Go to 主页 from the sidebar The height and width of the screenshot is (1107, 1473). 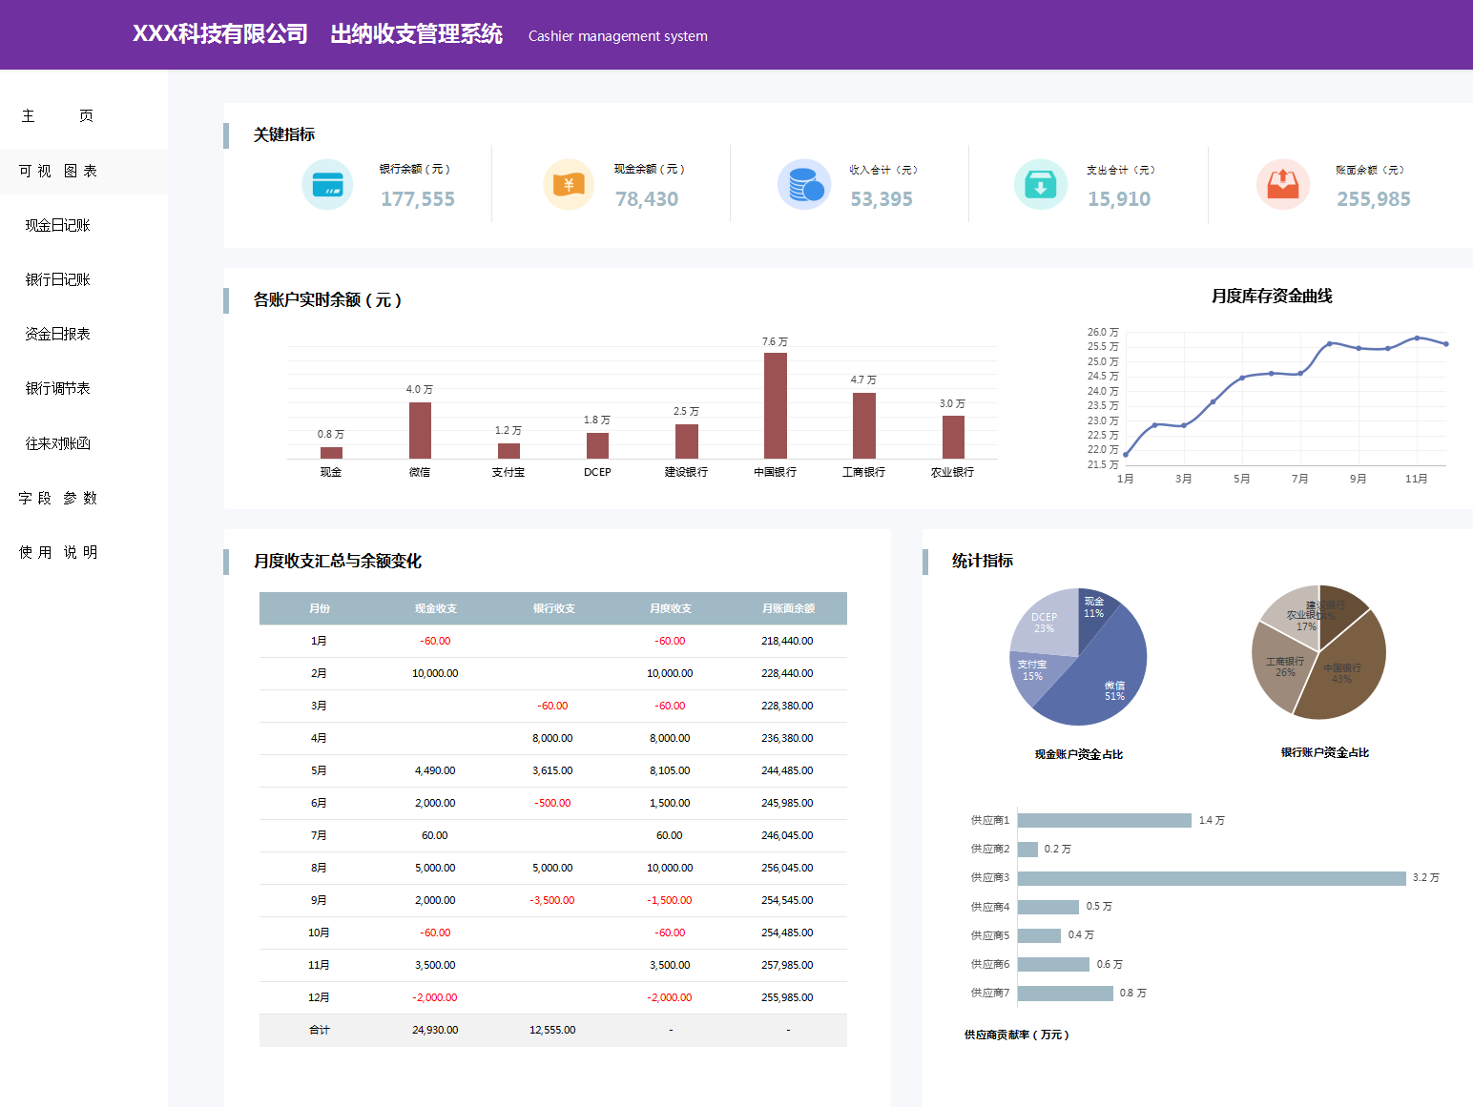point(57,115)
